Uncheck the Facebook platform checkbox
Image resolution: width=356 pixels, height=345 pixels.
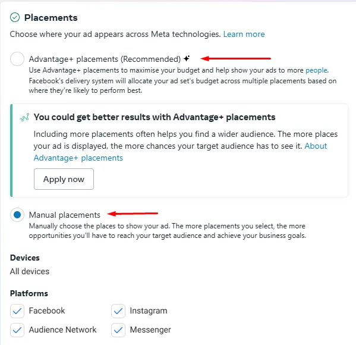click(x=17, y=310)
